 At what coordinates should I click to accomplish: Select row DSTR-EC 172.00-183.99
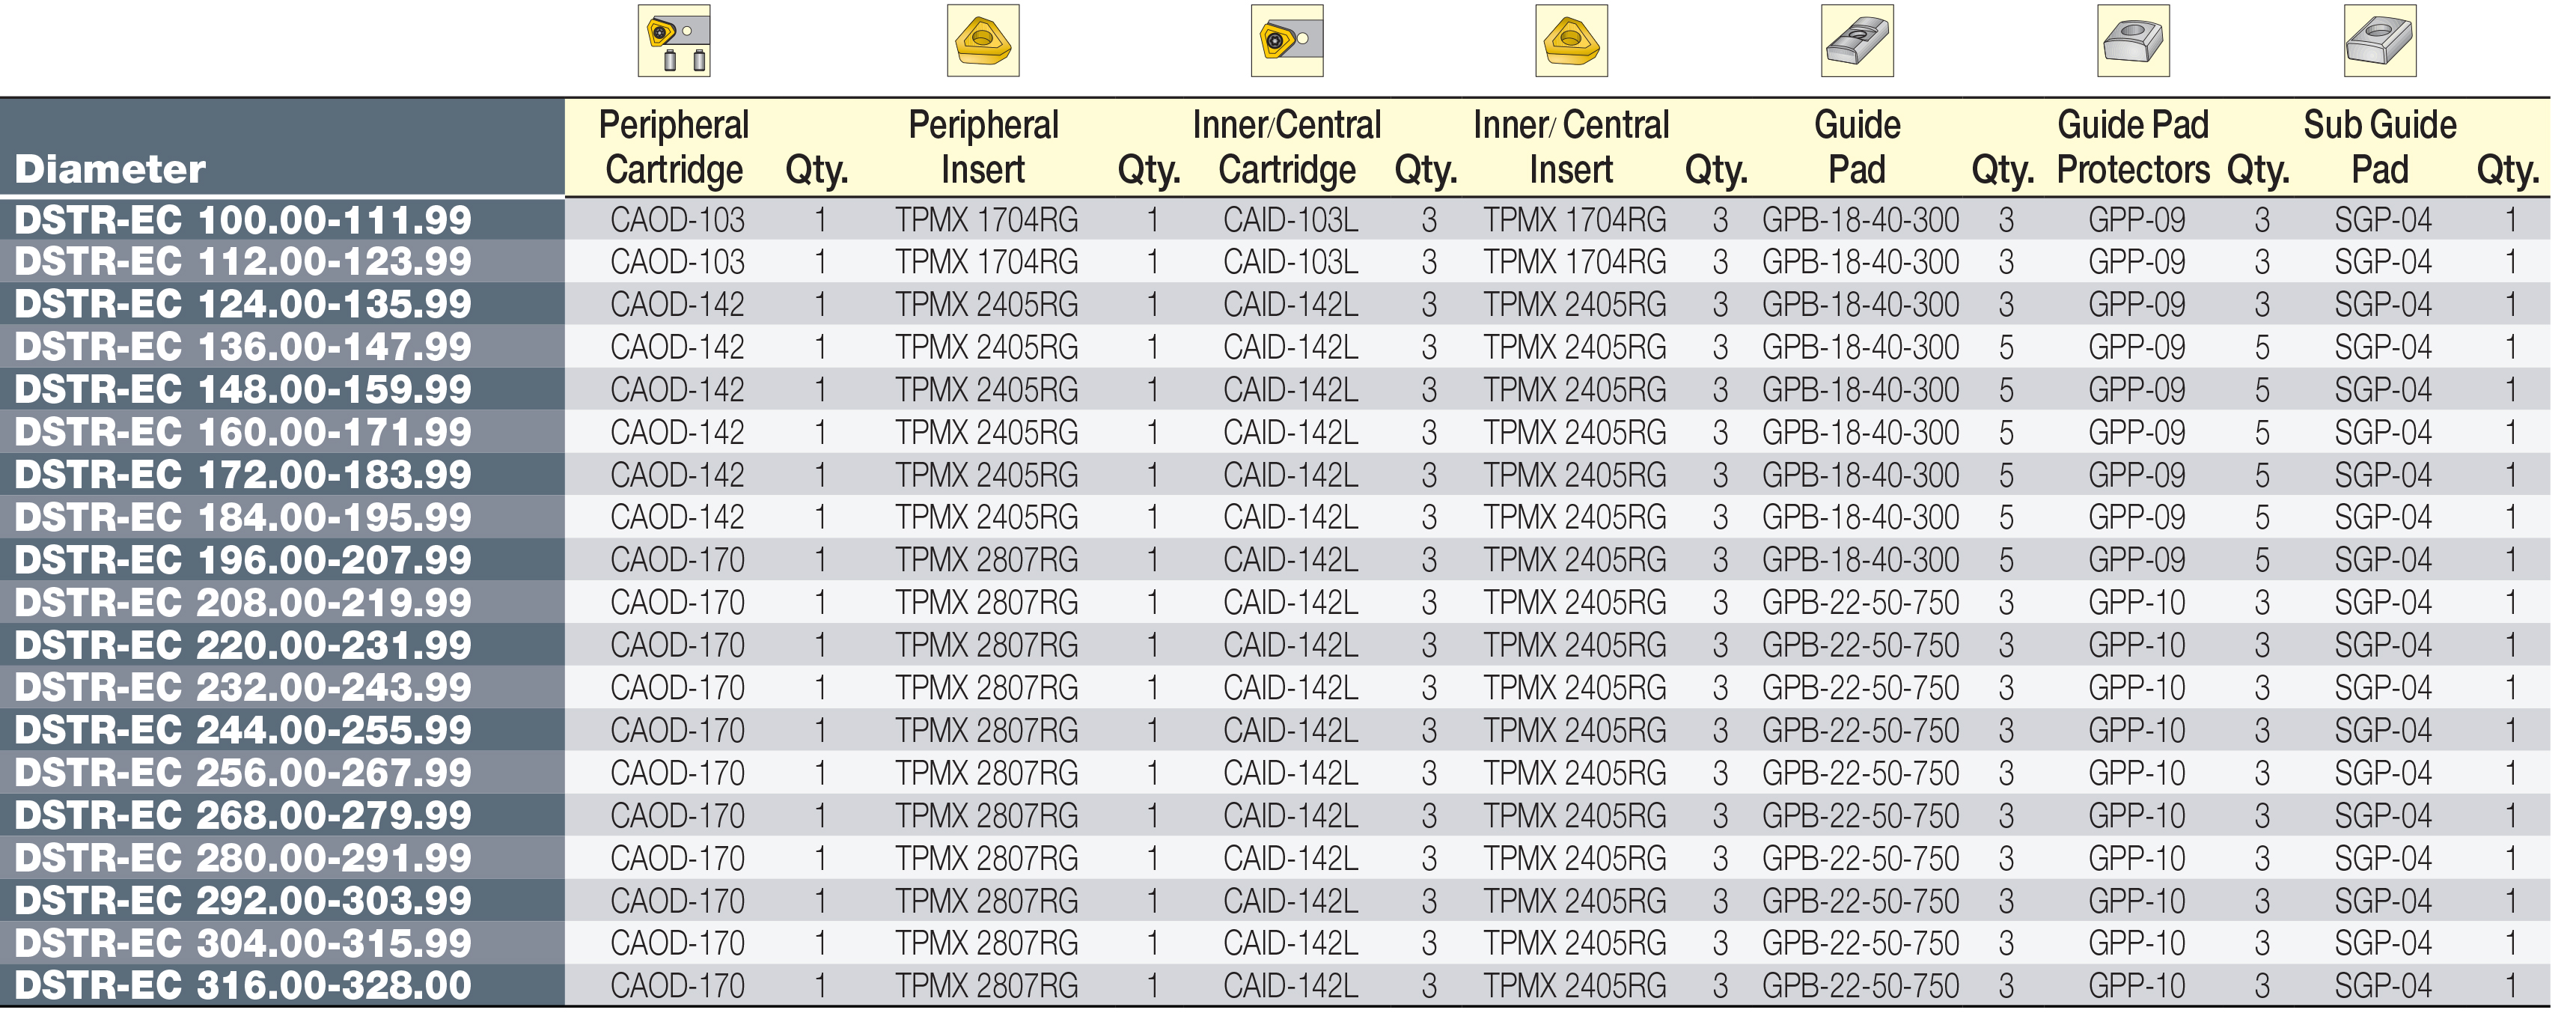pos(1275,474)
